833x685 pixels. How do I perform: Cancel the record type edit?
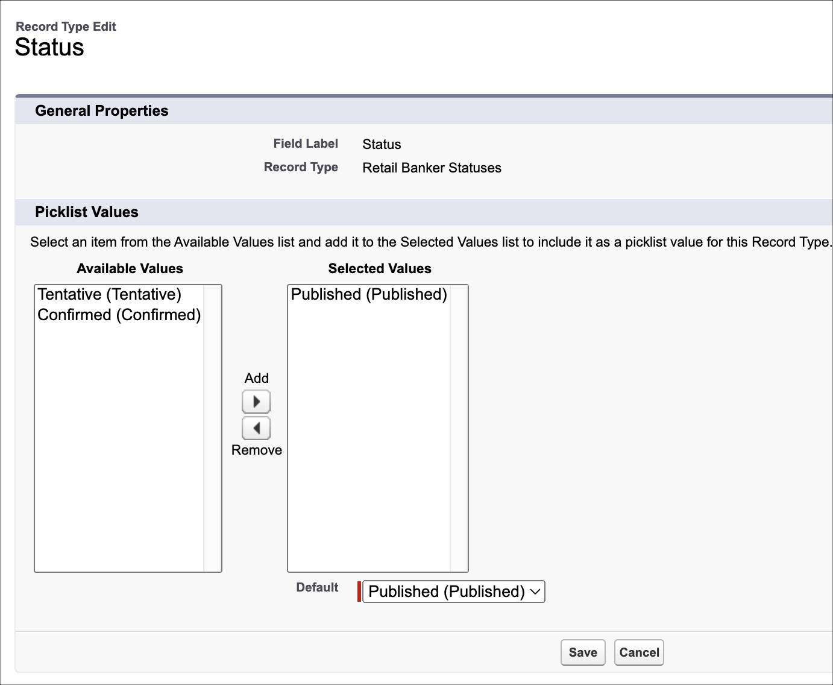coord(639,652)
